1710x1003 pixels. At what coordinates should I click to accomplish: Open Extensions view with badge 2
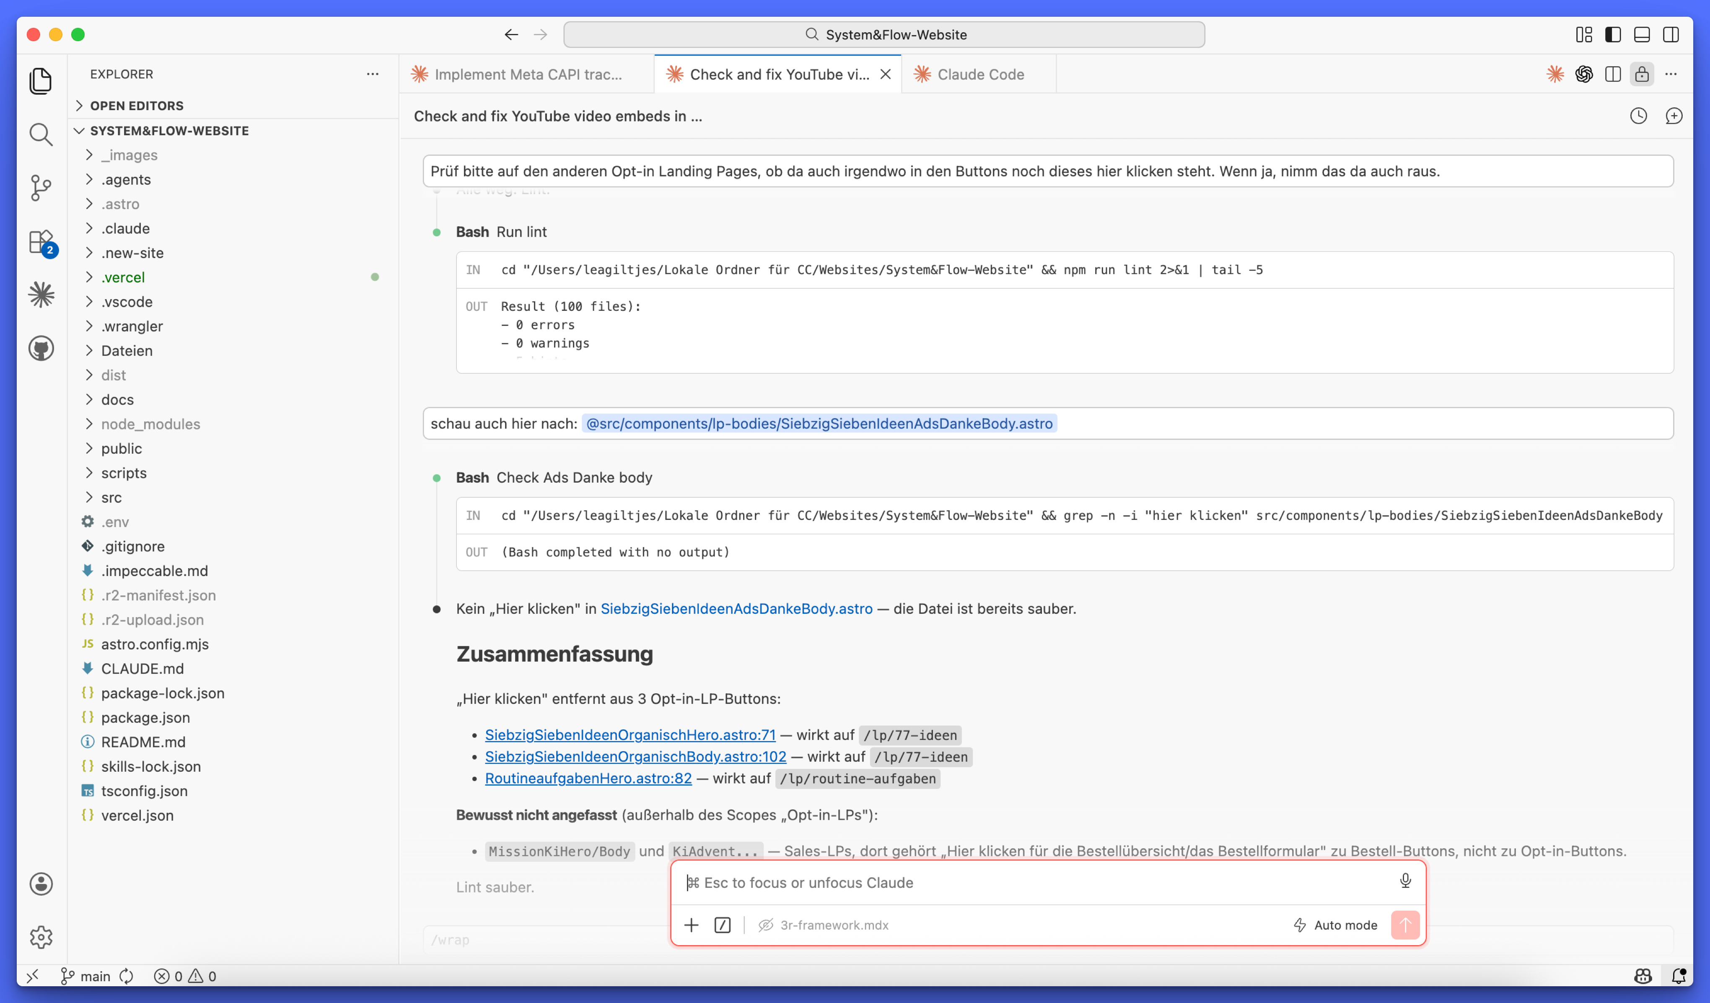click(x=41, y=242)
